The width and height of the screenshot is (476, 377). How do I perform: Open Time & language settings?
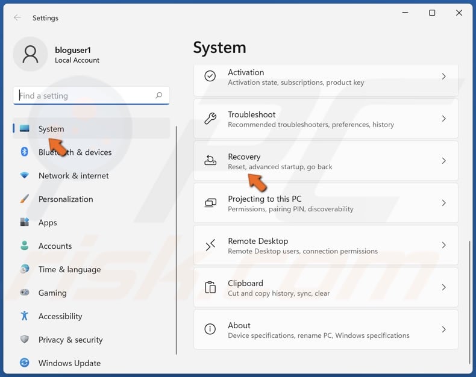(92, 269)
